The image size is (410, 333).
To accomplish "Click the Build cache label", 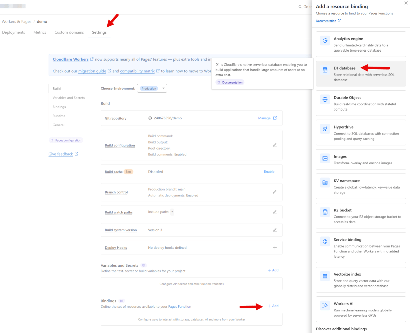I will (x=114, y=172).
